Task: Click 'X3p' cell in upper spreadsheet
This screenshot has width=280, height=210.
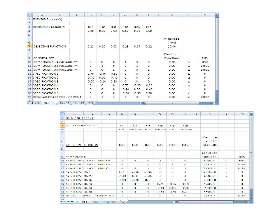Action: pyautogui.click(x=149, y=27)
